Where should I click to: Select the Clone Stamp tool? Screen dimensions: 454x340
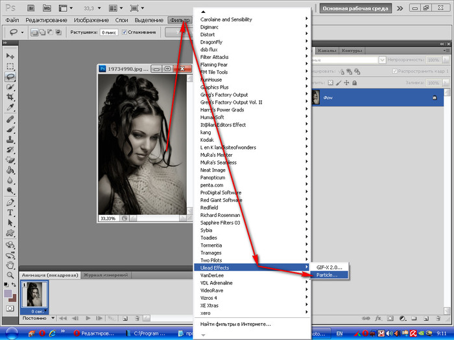pos(10,140)
